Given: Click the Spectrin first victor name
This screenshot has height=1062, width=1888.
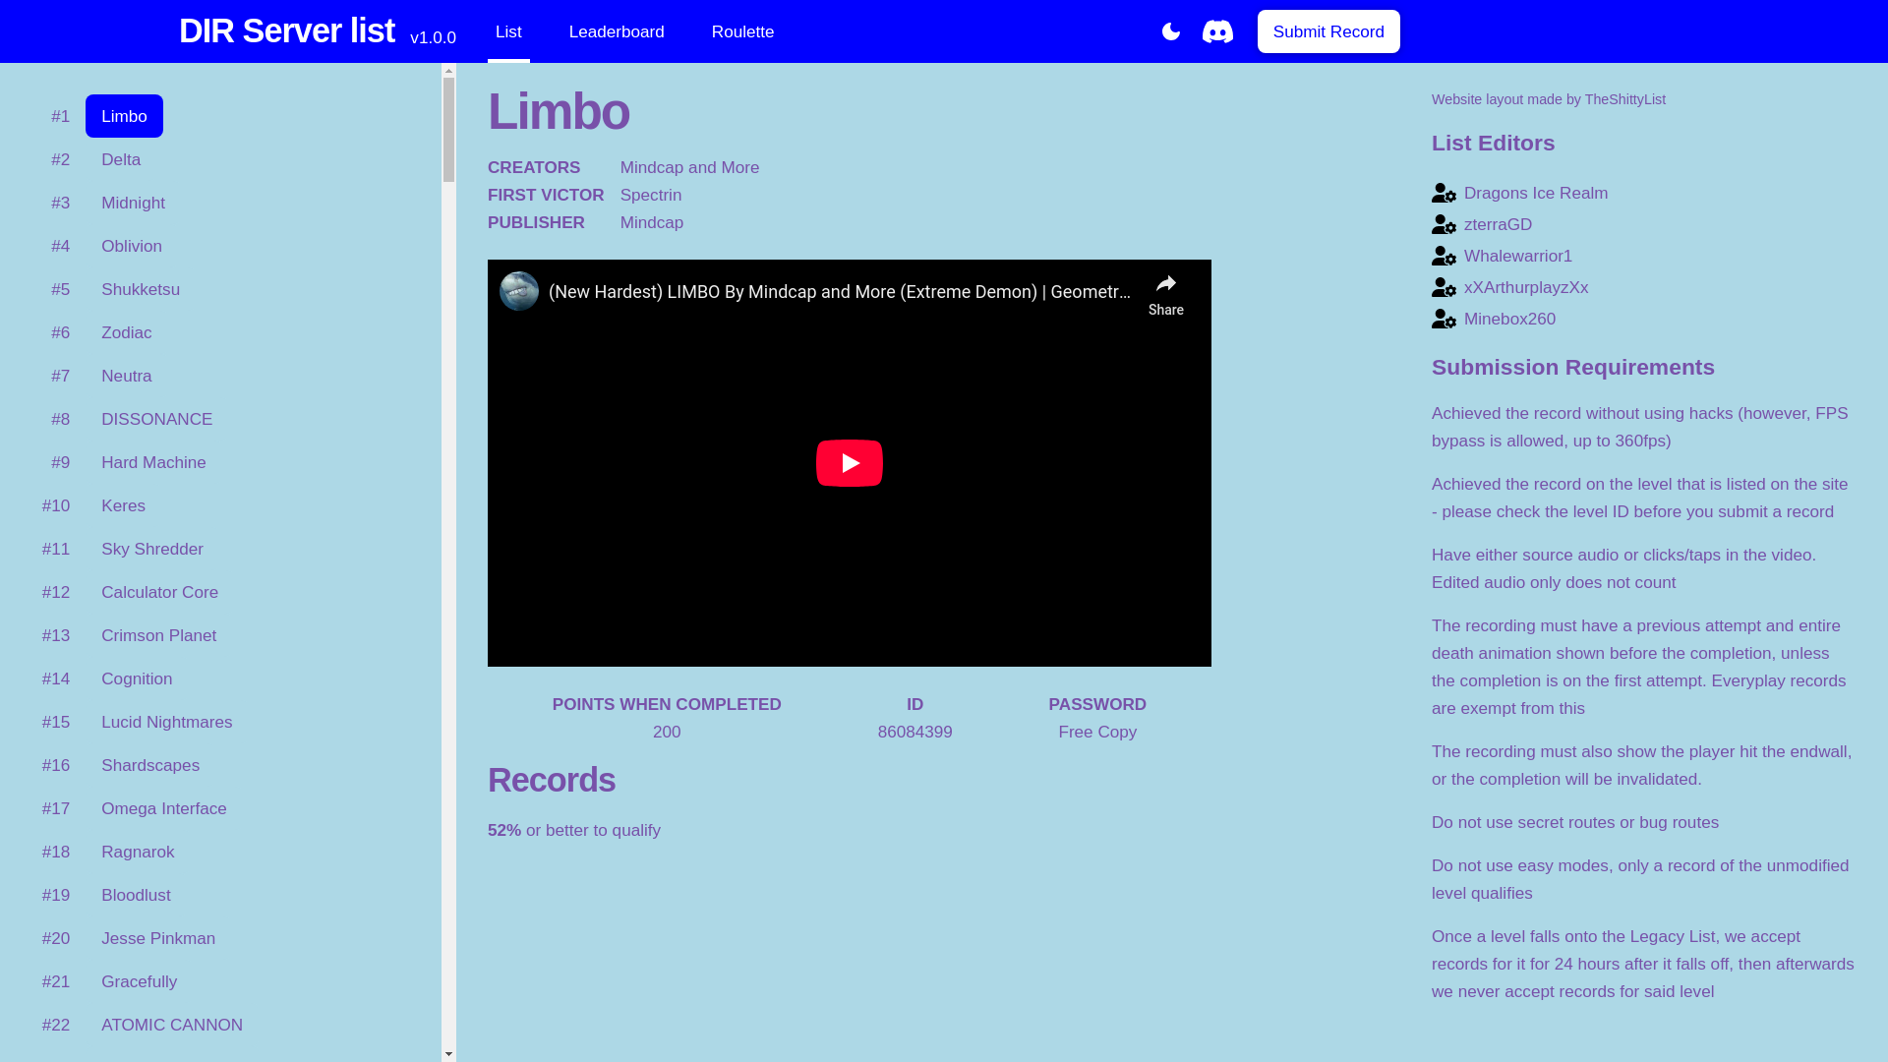Looking at the screenshot, I should click(651, 196).
